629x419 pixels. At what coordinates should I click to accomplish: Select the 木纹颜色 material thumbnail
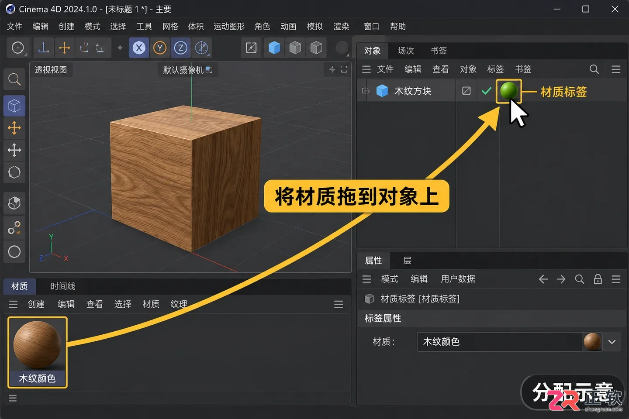[x=38, y=352]
